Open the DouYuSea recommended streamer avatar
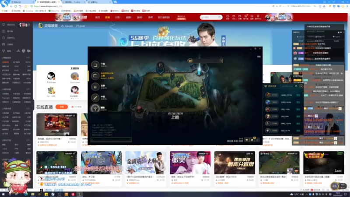 74,76
